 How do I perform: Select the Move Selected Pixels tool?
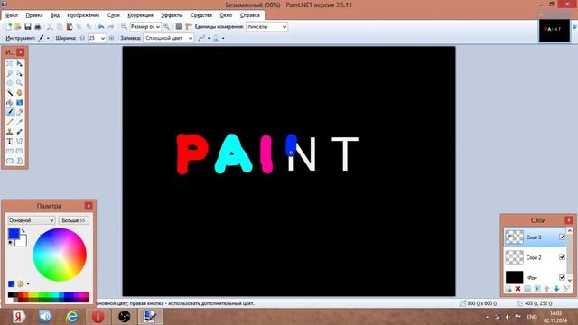pyautogui.click(x=20, y=64)
